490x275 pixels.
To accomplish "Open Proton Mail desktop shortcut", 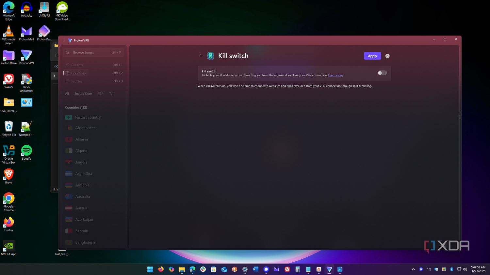I will pos(26,33).
